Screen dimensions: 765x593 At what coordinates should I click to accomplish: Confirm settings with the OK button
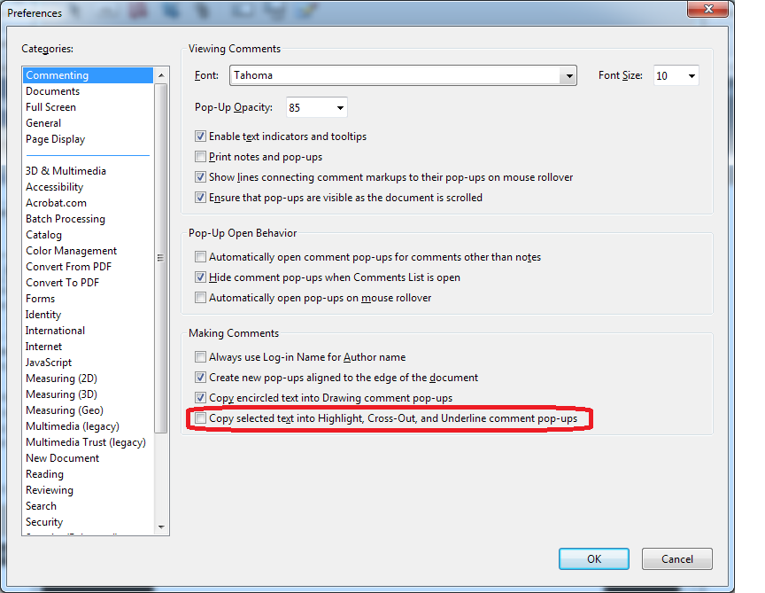click(x=593, y=558)
